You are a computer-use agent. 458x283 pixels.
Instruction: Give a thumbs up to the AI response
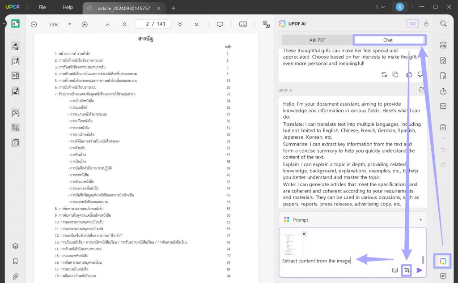click(409, 75)
